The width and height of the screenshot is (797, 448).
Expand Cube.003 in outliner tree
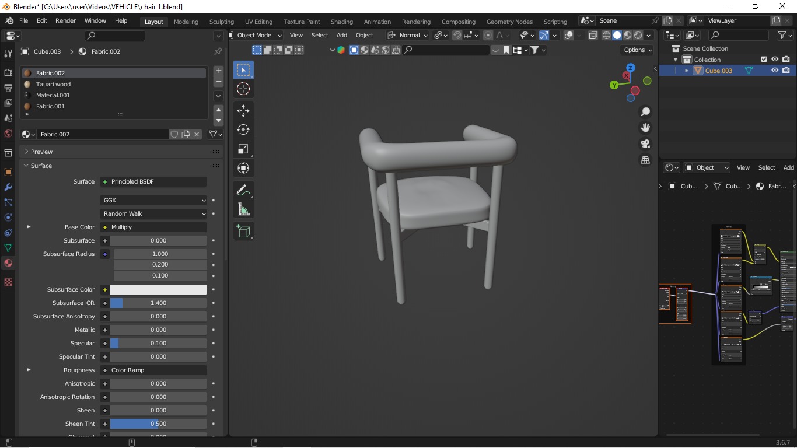[x=687, y=71]
